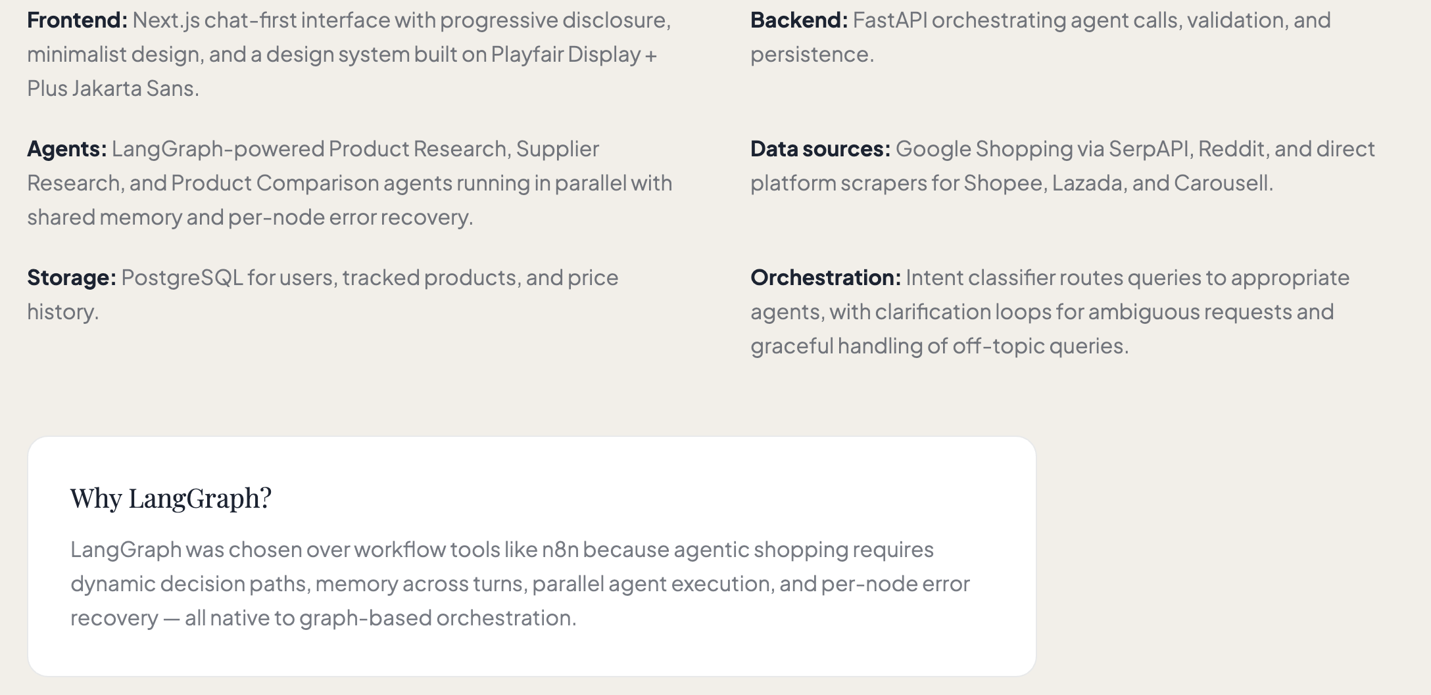The width and height of the screenshot is (1431, 695).
Task: Click the 'Storage:' bold label
Action: 71,278
